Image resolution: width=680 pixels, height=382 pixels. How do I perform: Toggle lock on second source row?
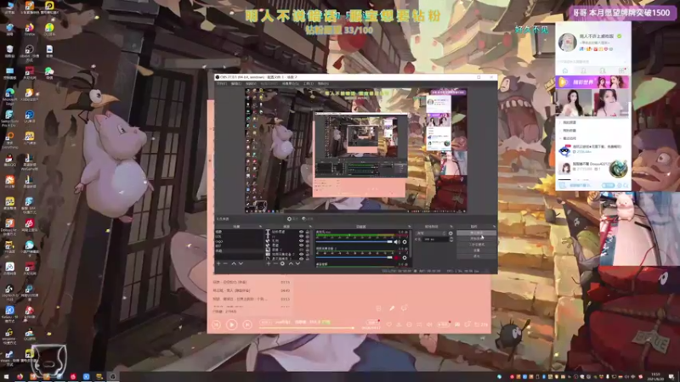click(308, 237)
